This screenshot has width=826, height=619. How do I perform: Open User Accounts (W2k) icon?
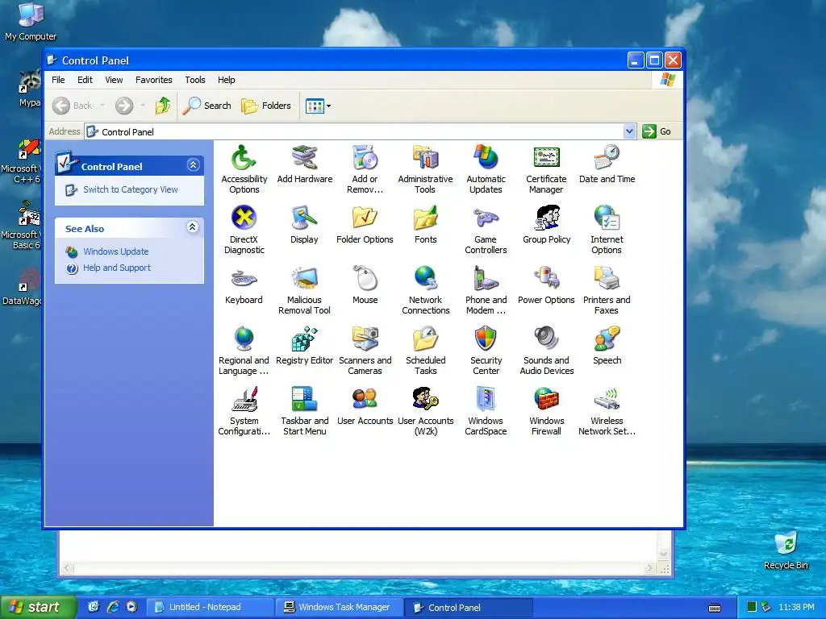click(x=425, y=410)
